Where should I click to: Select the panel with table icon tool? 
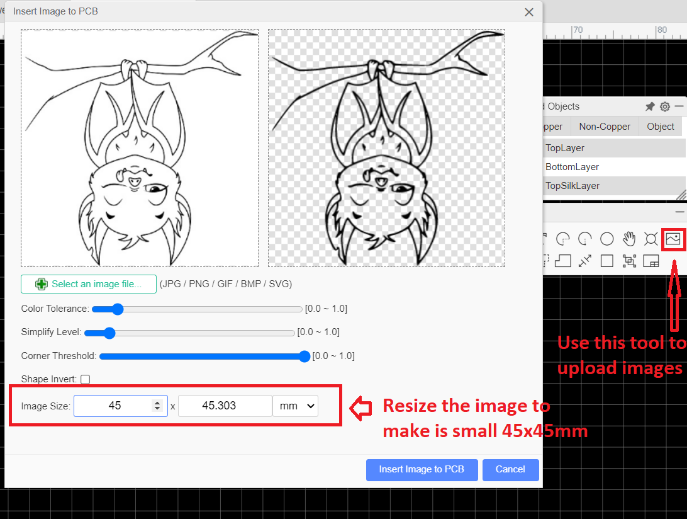coord(651,261)
